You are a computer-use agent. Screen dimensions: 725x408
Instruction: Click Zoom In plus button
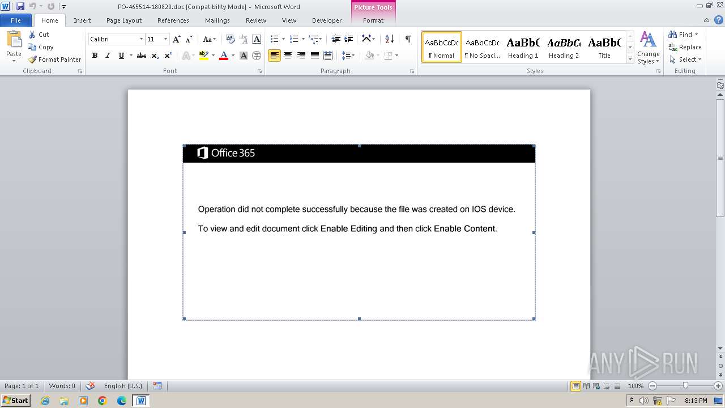[718, 386]
